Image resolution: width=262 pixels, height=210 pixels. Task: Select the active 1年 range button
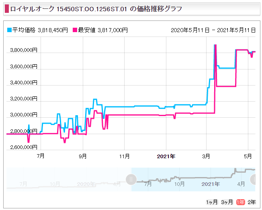pyautogui.click(x=240, y=202)
